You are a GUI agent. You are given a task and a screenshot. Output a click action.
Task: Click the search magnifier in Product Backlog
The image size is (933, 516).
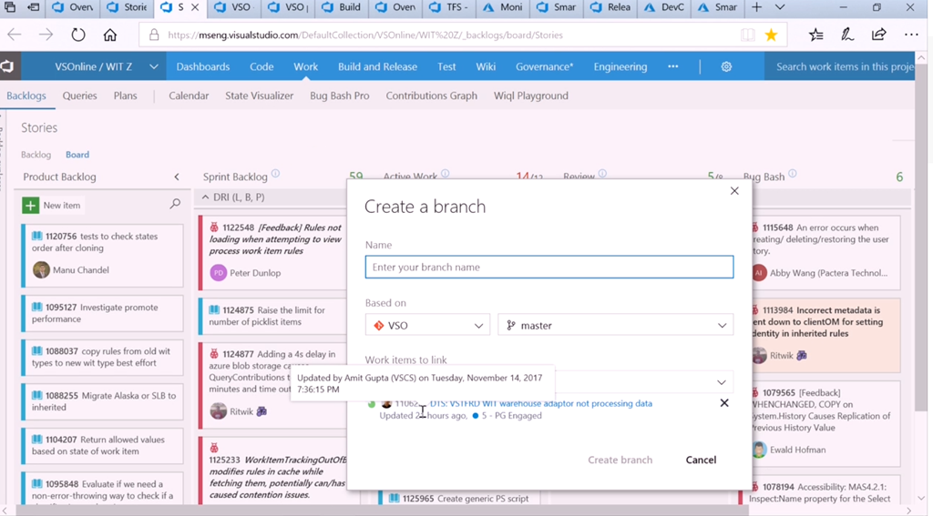[x=175, y=205]
